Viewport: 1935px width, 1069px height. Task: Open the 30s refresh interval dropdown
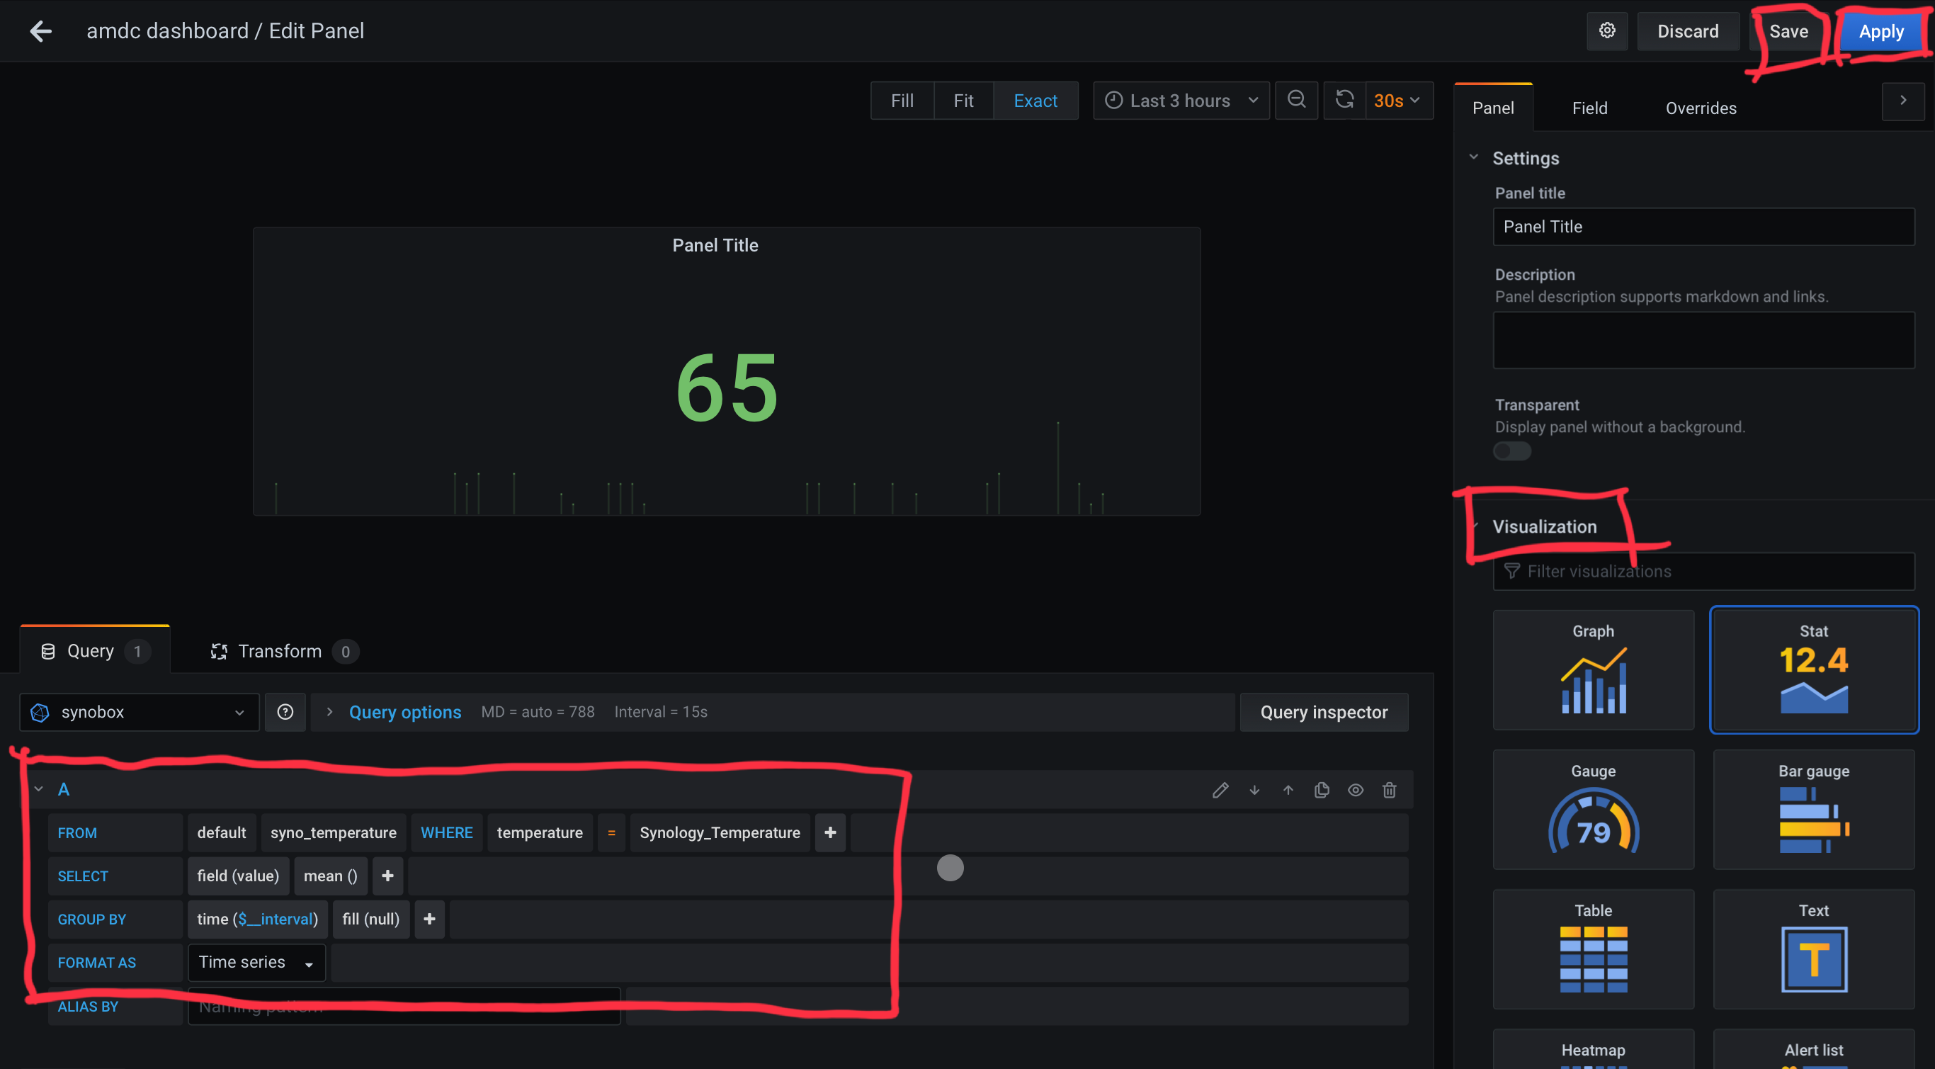tap(1398, 100)
